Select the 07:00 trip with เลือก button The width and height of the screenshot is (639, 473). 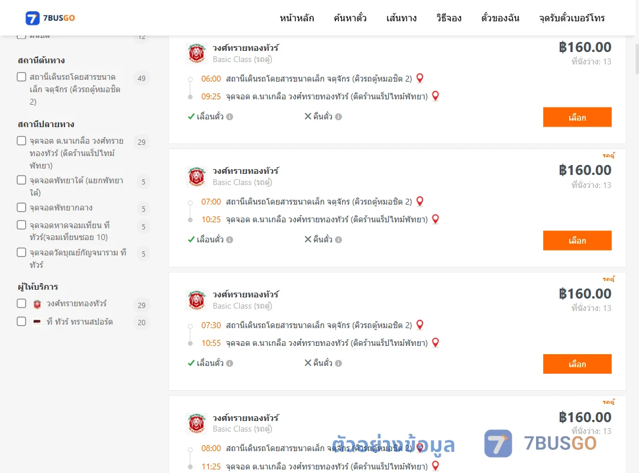click(x=577, y=241)
